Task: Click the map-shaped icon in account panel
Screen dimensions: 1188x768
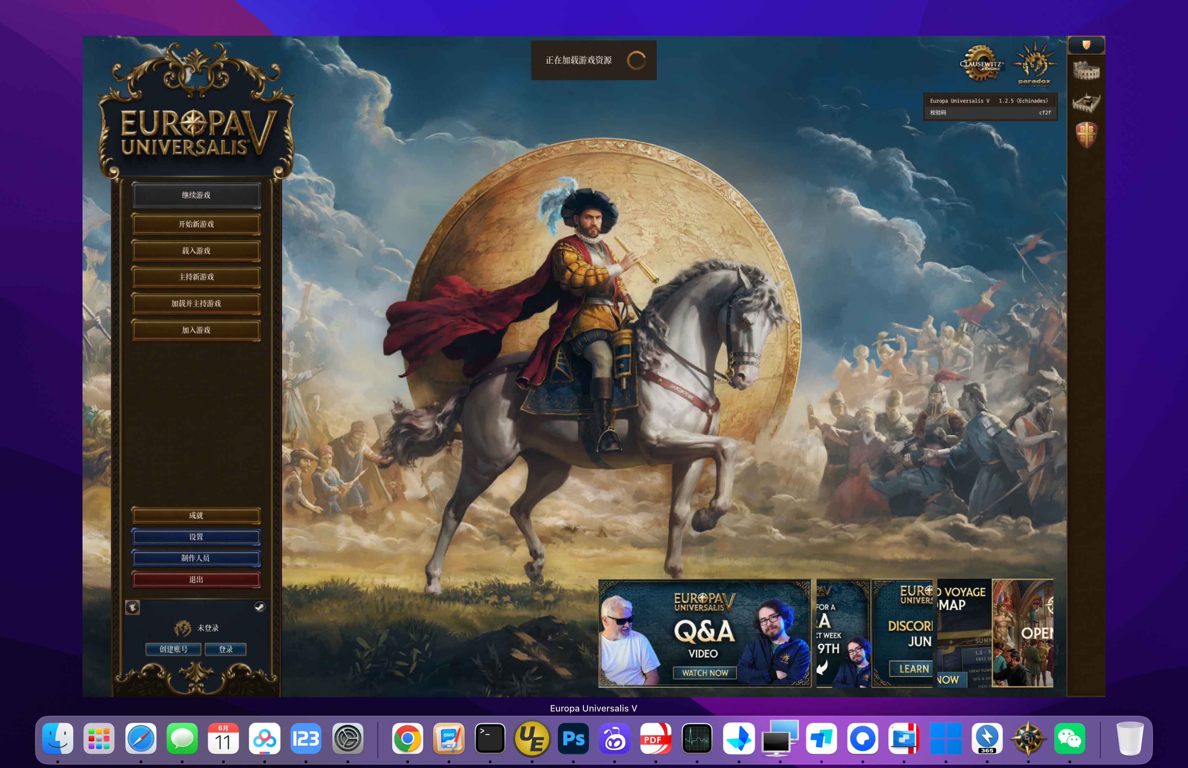Action: (132, 607)
